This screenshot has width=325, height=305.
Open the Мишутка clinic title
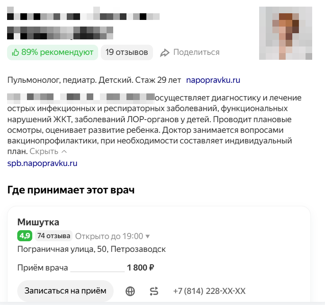(38, 222)
